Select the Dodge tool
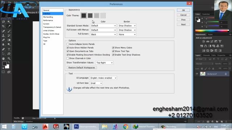 click(9, 44)
